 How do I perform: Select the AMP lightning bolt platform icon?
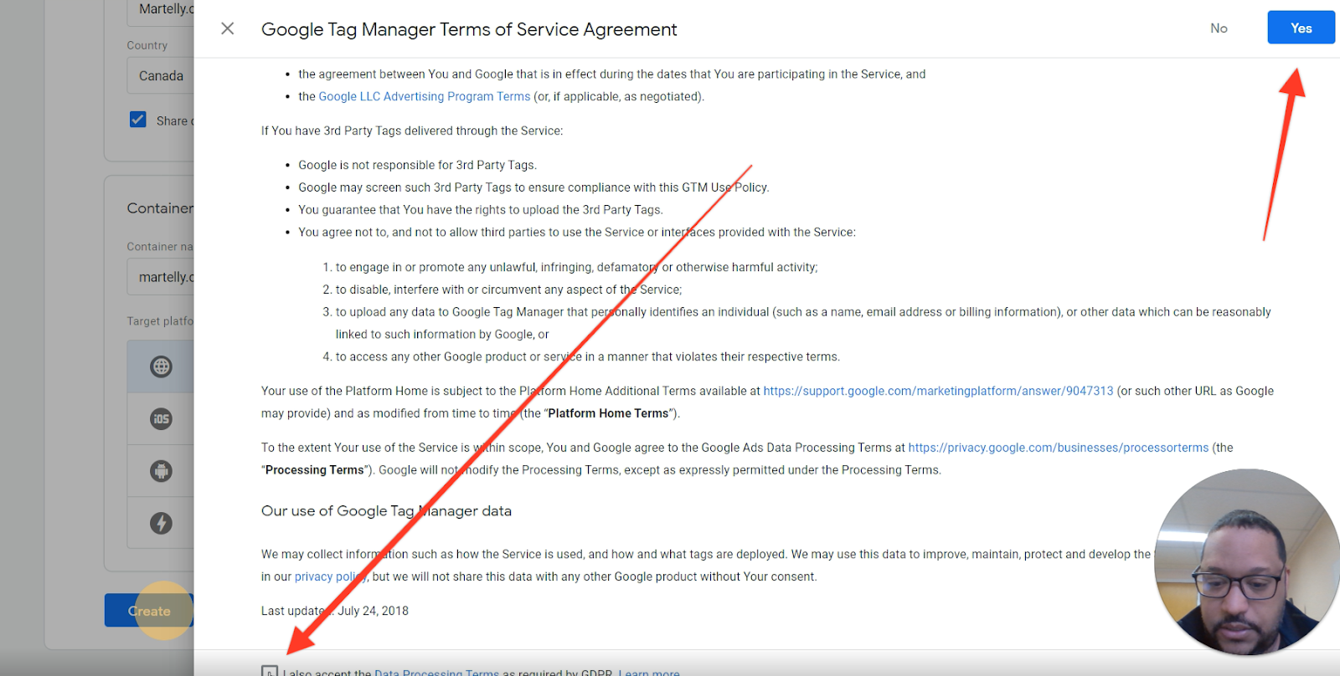click(161, 523)
